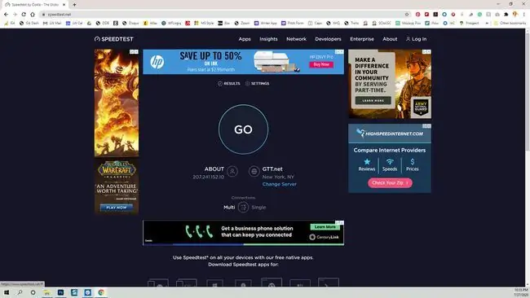The height and width of the screenshot is (298, 530).
Task: Click Buy Now in the HP ad
Action: (321, 64)
